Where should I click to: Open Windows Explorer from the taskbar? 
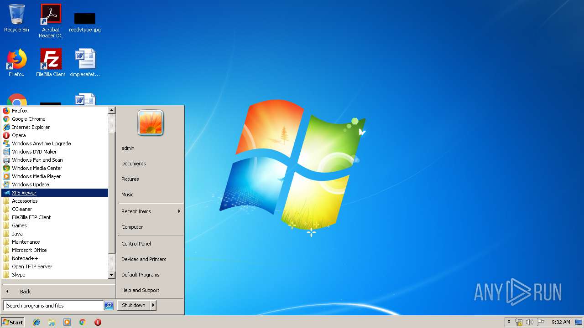(52, 322)
